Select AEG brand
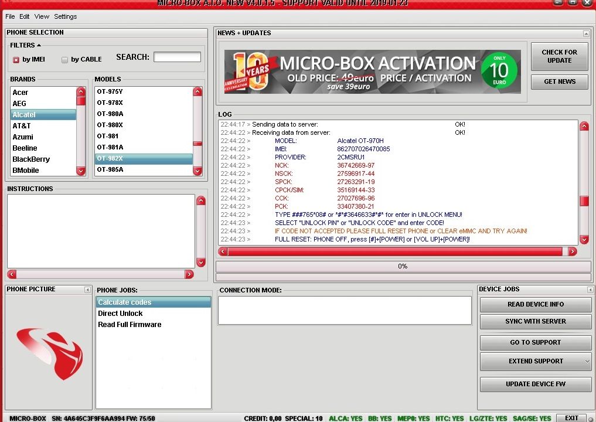This screenshot has height=422, width=596. [43, 103]
